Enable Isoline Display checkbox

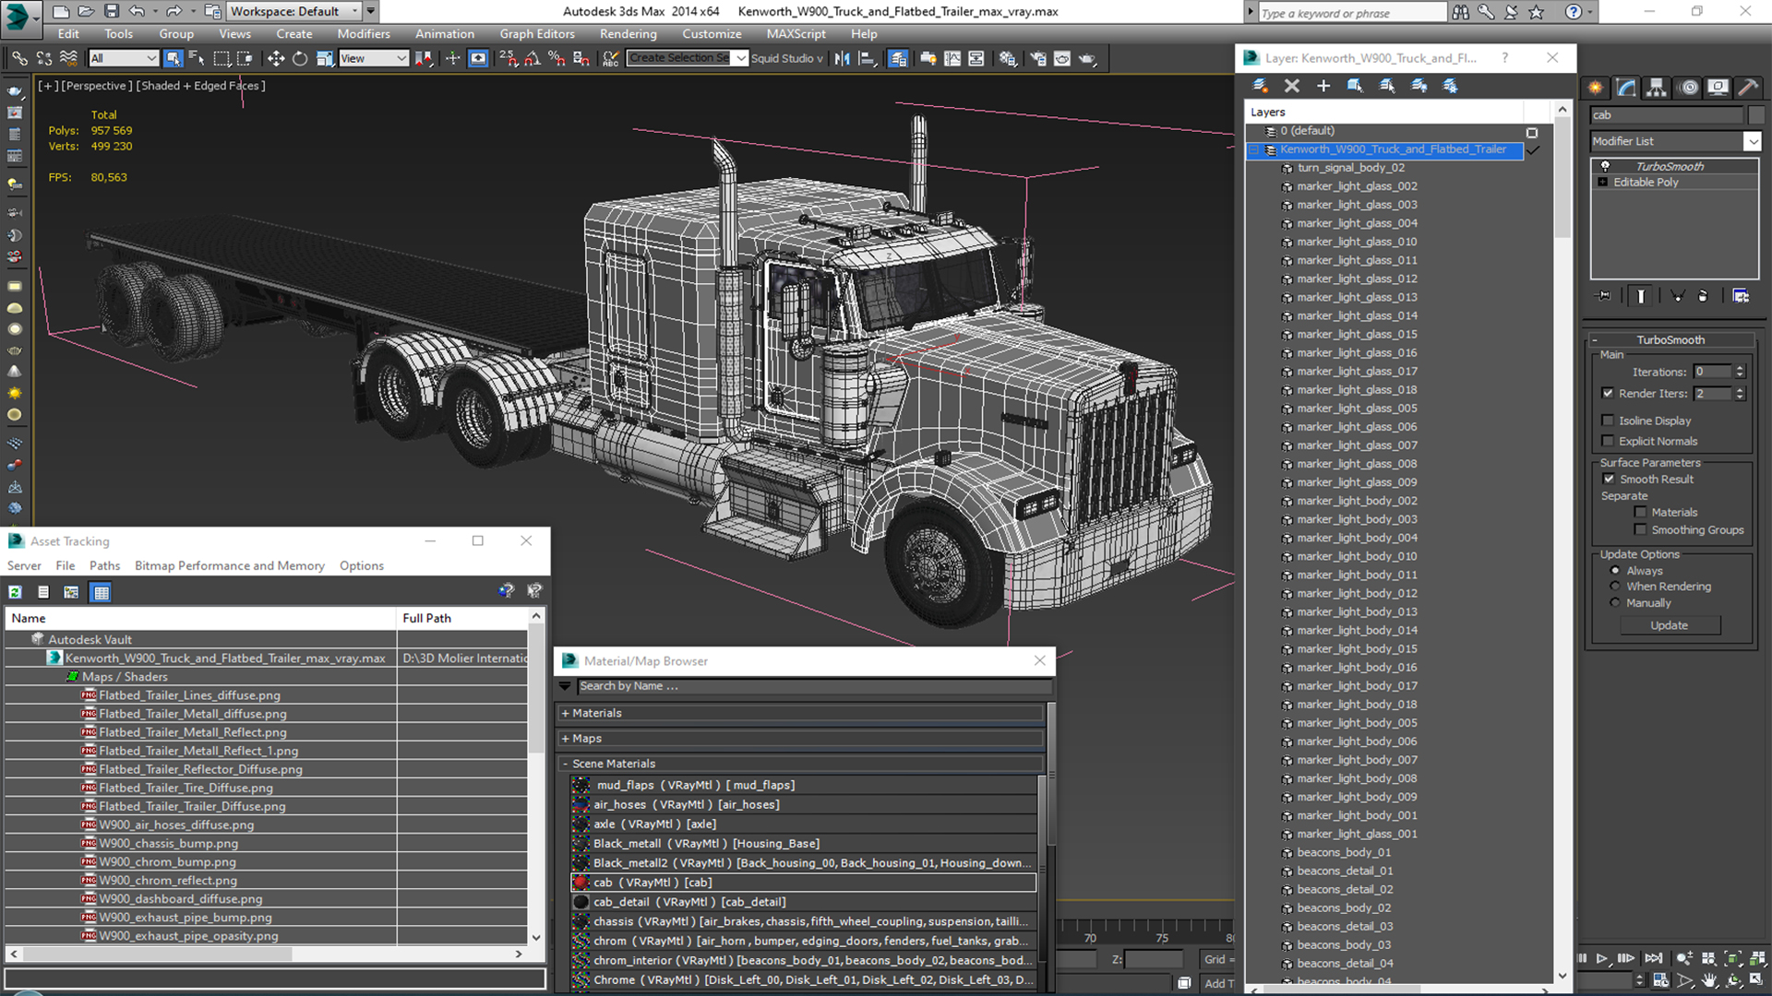point(1609,421)
